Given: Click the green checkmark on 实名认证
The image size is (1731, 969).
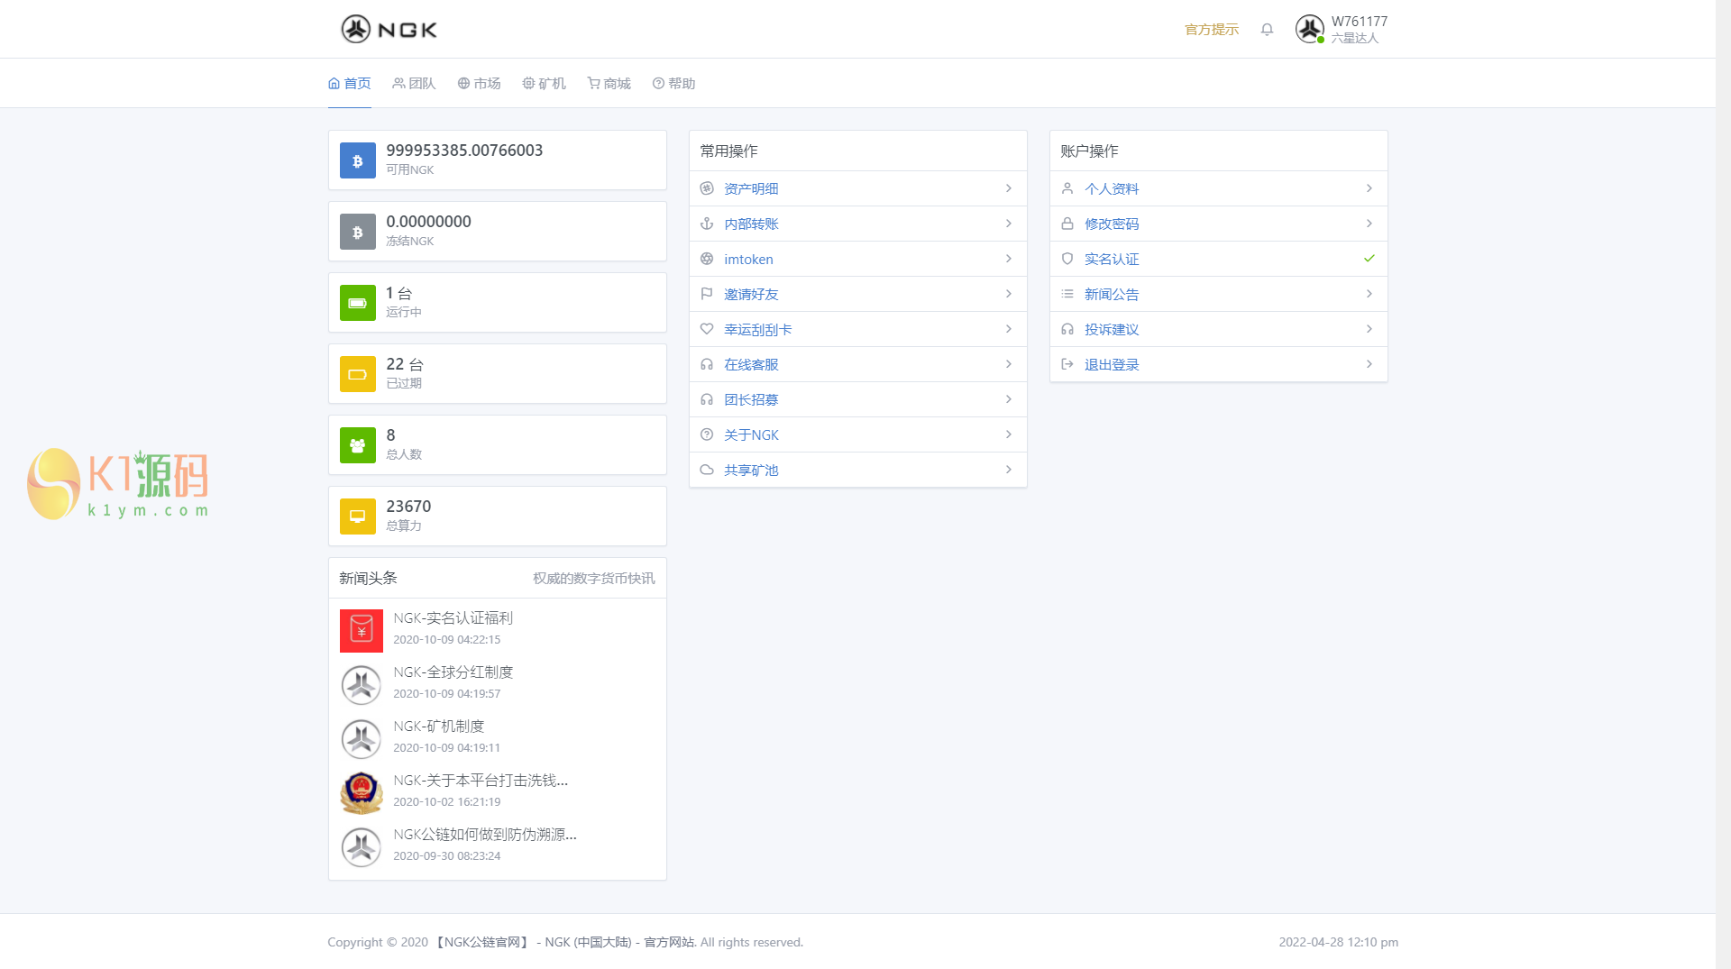Looking at the screenshot, I should tap(1369, 259).
